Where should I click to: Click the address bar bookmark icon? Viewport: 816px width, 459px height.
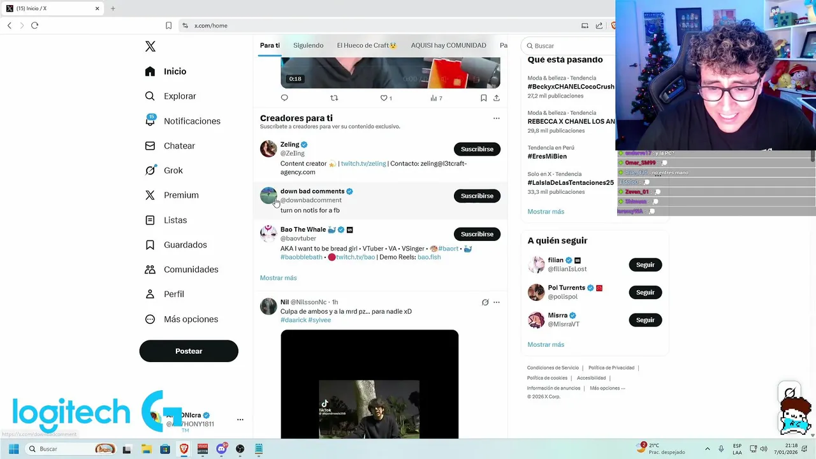pyautogui.click(x=168, y=25)
